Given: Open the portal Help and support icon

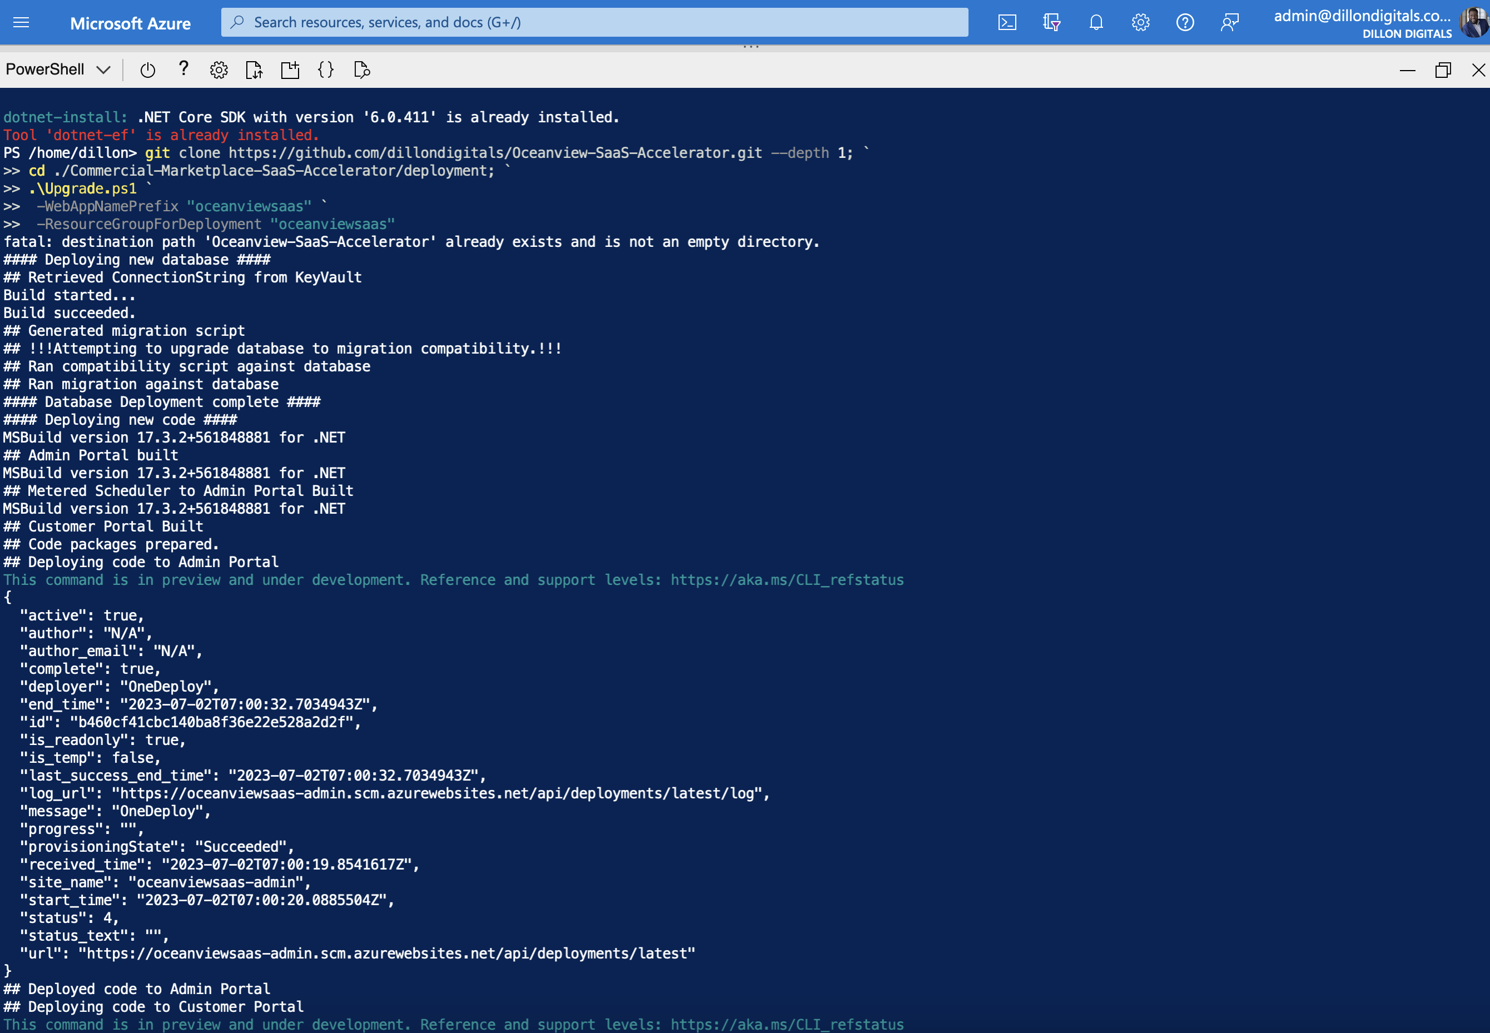Looking at the screenshot, I should [x=1184, y=21].
